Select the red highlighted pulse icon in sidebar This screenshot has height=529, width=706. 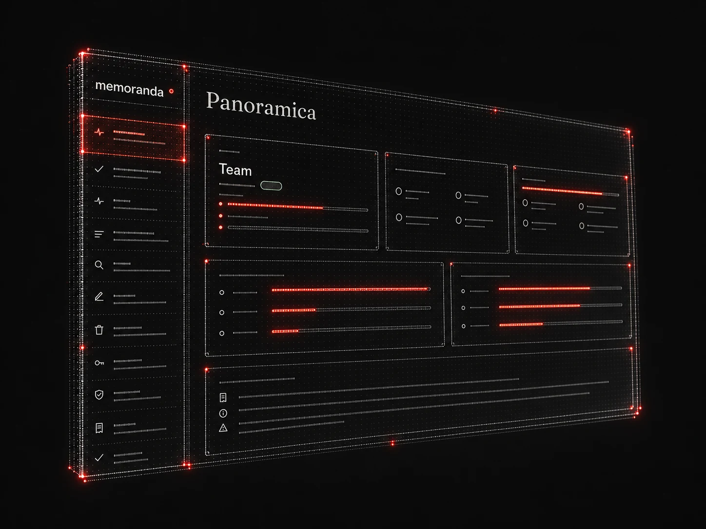[99, 132]
